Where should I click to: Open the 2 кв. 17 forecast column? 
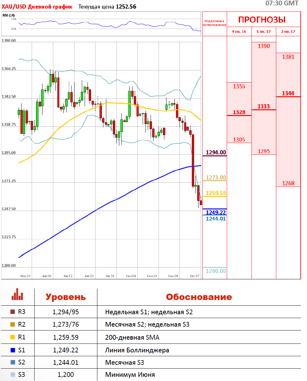tap(288, 31)
